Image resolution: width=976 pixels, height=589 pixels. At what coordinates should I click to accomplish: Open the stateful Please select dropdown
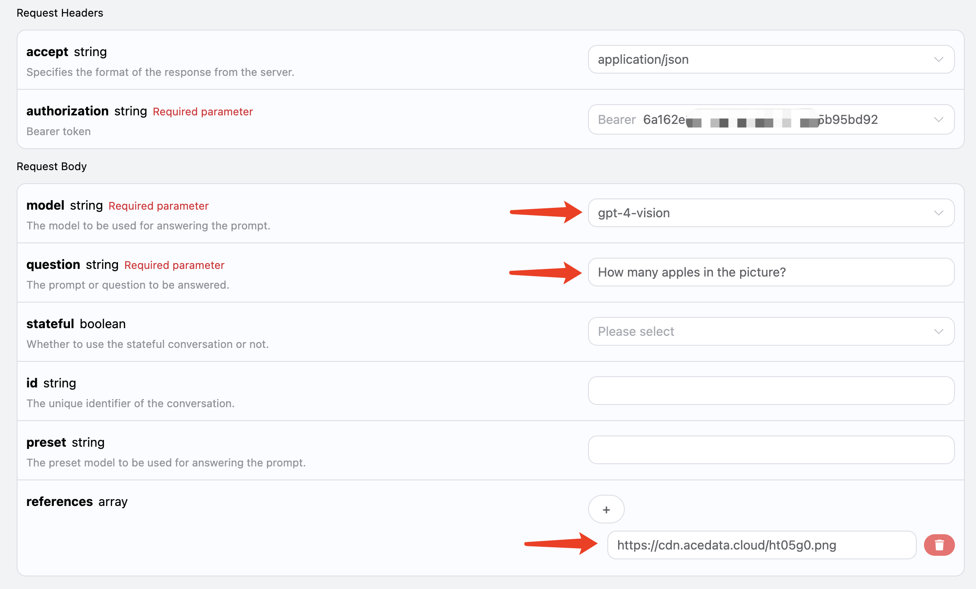pyautogui.click(x=771, y=331)
